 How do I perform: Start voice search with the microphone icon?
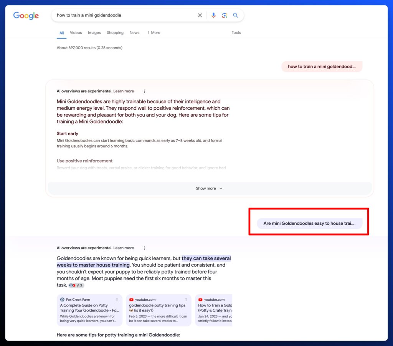click(x=214, y=15)
